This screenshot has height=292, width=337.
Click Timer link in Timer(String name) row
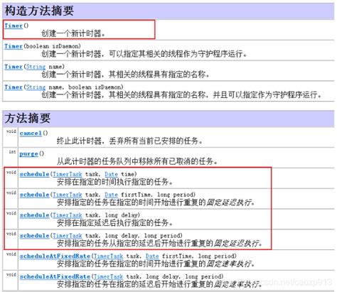point(14,67)
